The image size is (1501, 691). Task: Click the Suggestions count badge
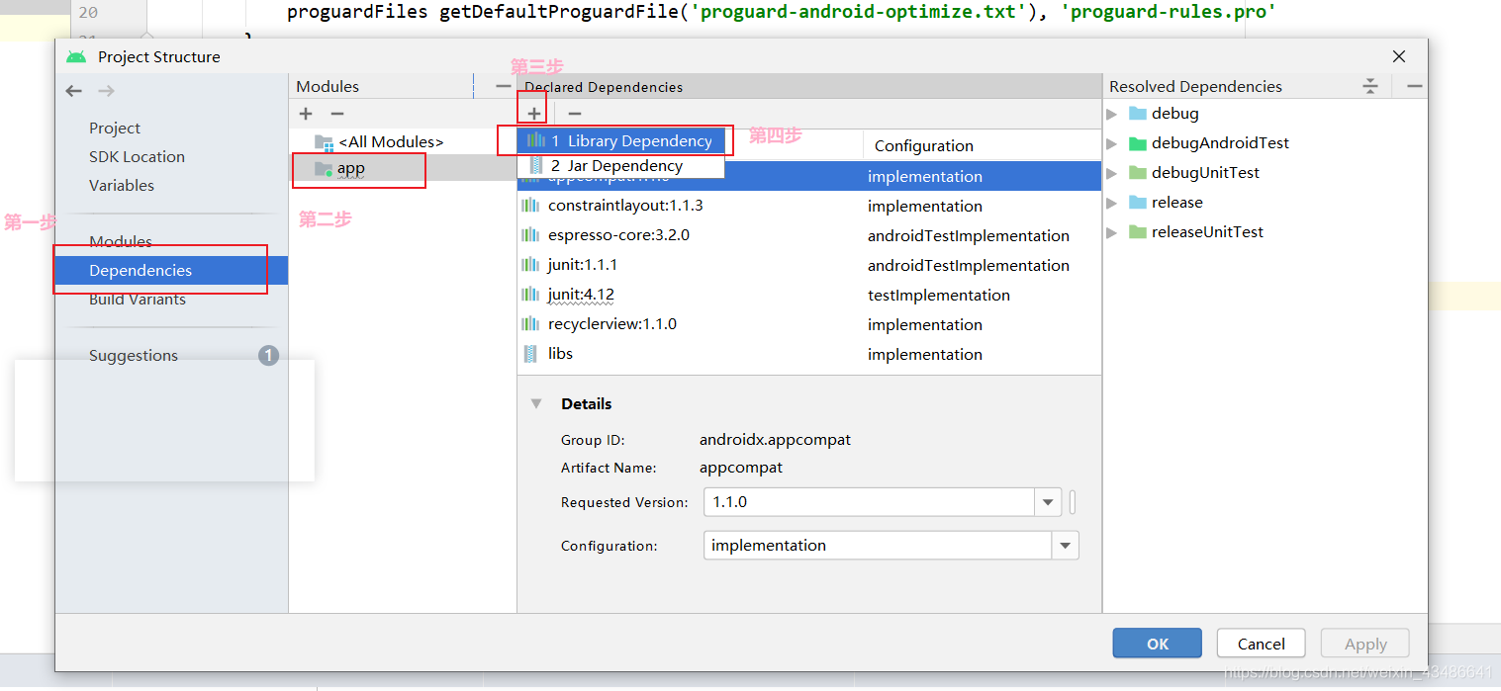click(268, 355)
